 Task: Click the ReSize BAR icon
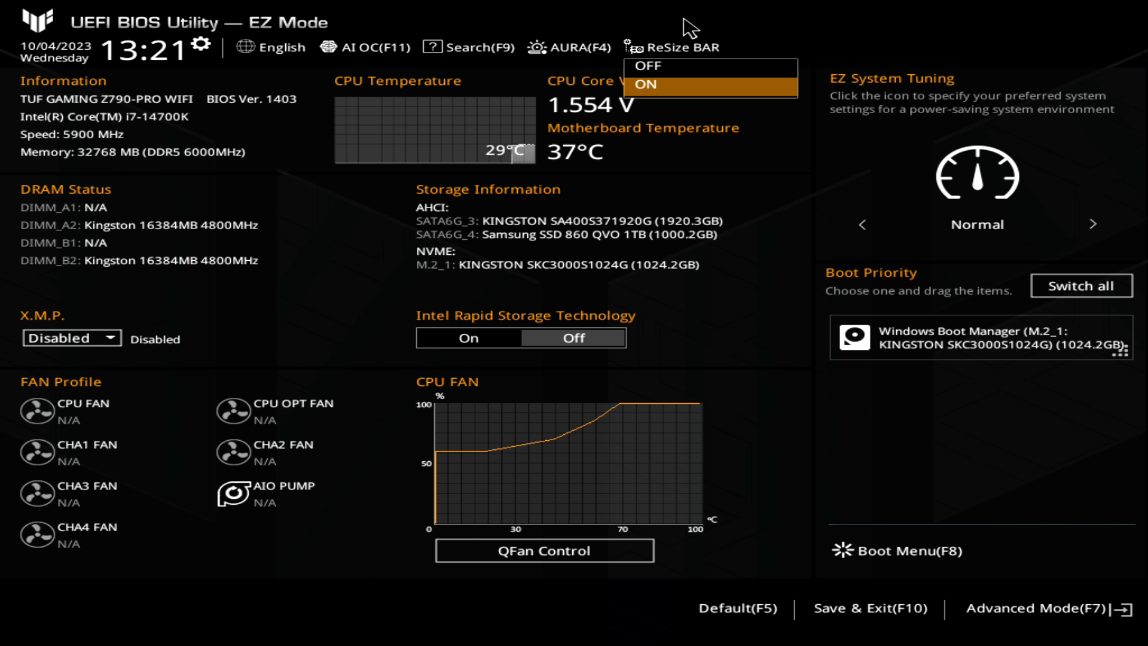coord(633,47)
